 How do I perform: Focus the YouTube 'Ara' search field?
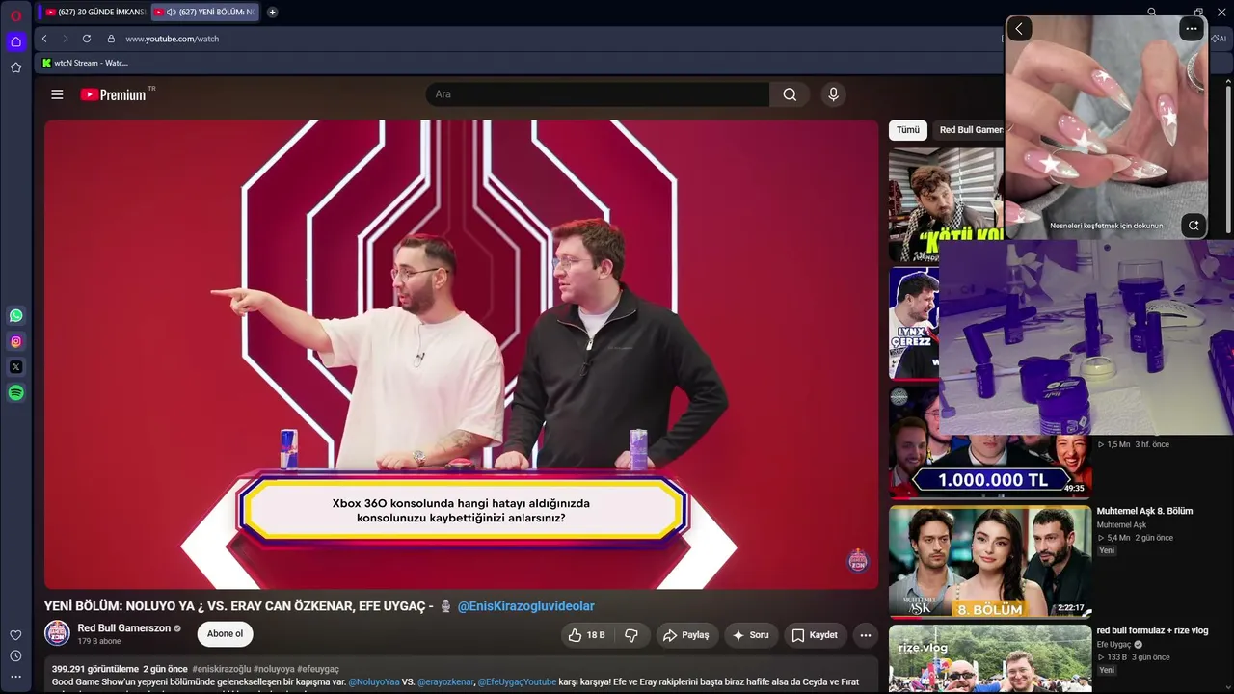[598, 94]
